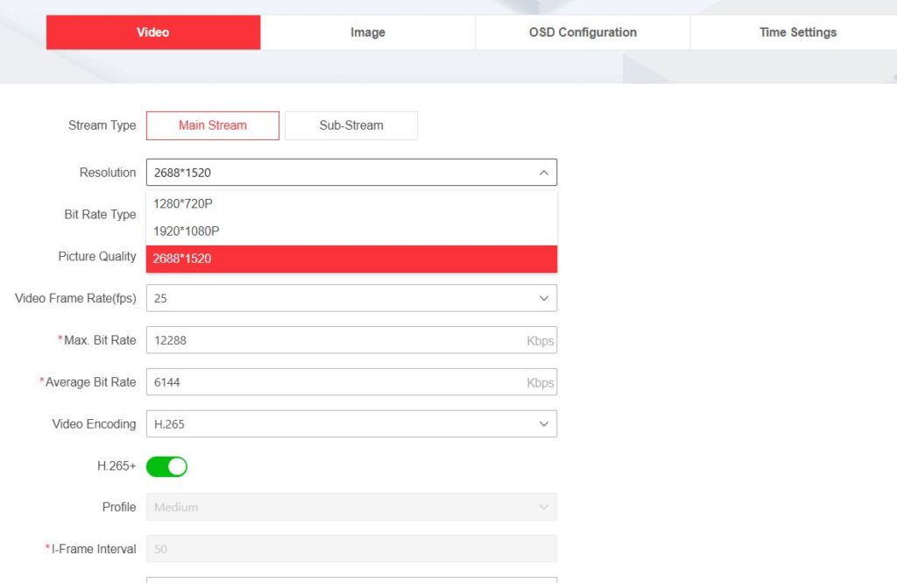Image resolution: width=897 pixels, height=583 pixels.
Task: Click the Video Frame Rate chevron arrow
Action: pyautogui.click(x=543, y=298)
